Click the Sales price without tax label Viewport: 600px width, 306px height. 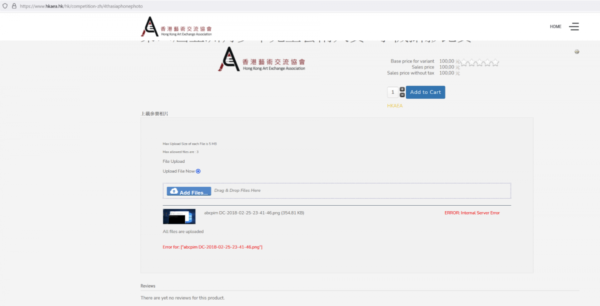(x=410, y=73)
